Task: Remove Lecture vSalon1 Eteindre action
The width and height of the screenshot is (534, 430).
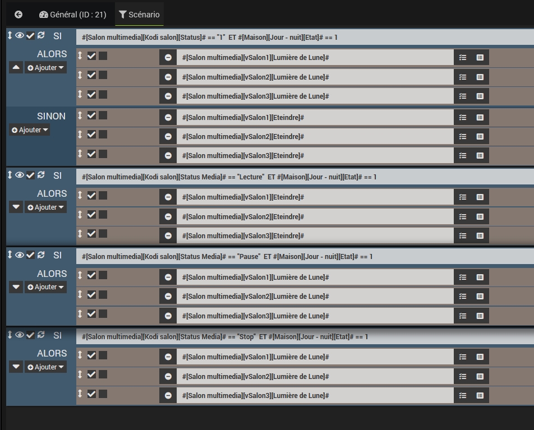Action: (x=168, y=197)
